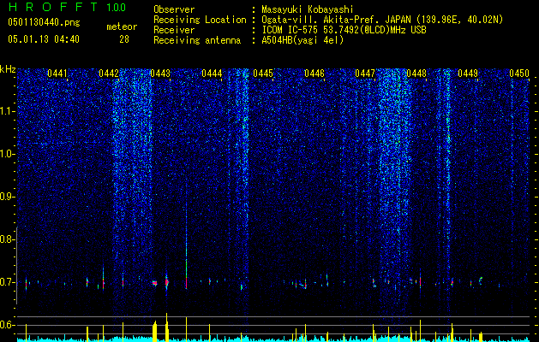Click the 0444 time marker

(212, 74)
